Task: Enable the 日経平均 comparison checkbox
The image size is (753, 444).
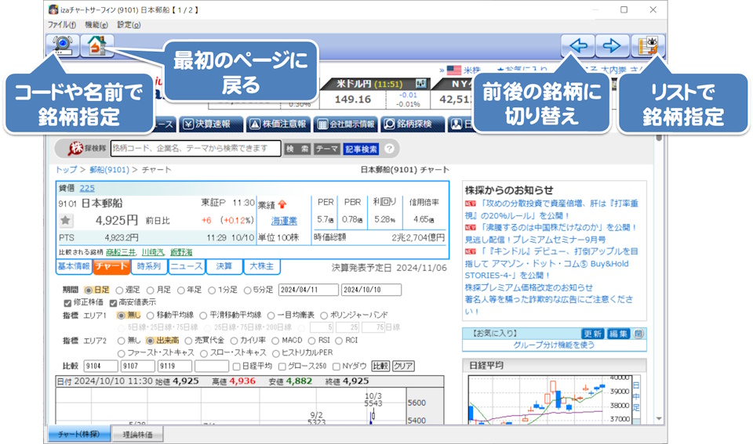Action: coord(236,366)
